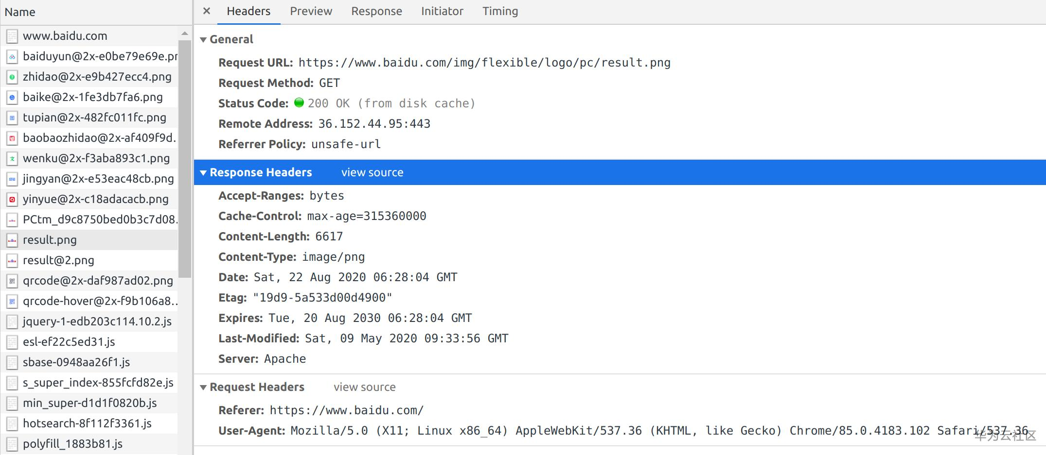Click the www.baidu.com document icon
The image size is (1046, 455).
[12, 36]
